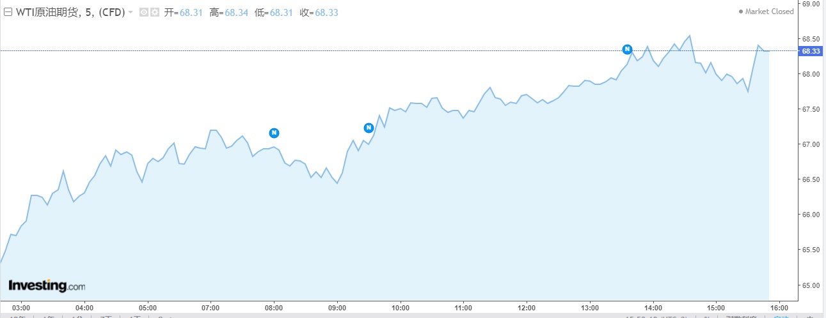Click the Investing.com logo
This screenshot has width=826, height=318.
[47, 285]
